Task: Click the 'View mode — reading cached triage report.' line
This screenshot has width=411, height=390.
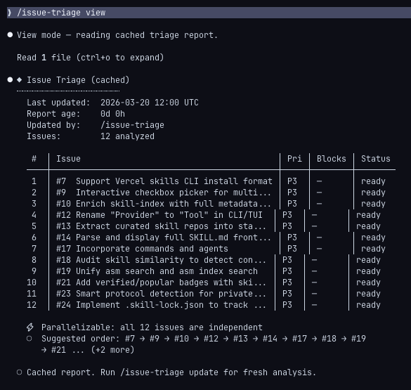Action: coord(117,35)
